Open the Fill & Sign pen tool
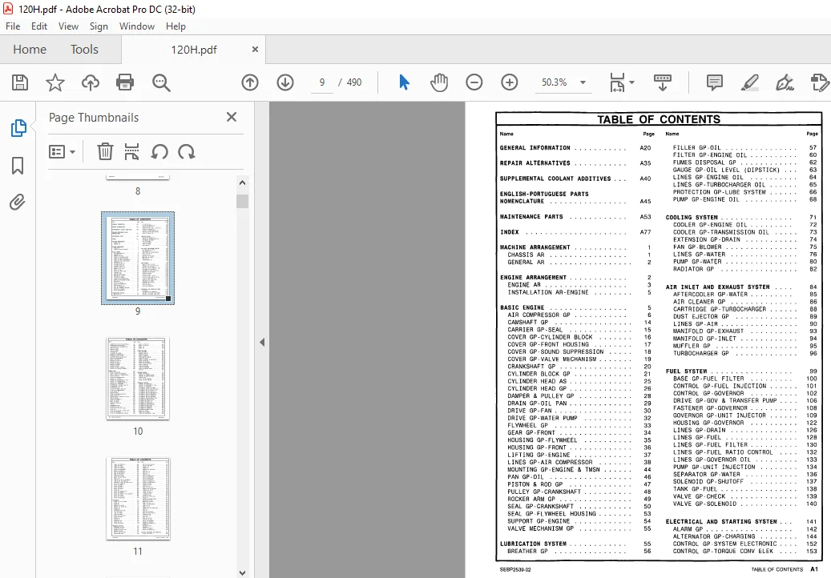 point(785,82)
